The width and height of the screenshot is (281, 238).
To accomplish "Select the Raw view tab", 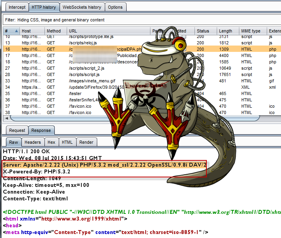I will [x=13, y=142].
